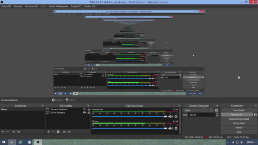Pop out the Kaynaklar dock panel

[88, 106]
